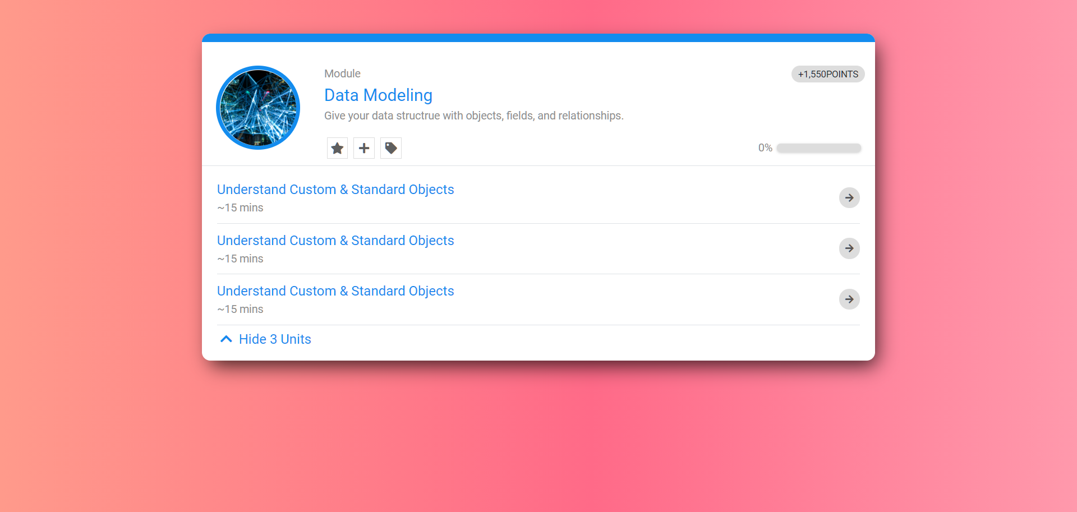Toggle the add button to track the module
1077x512 pixels.
coord(363,147)
